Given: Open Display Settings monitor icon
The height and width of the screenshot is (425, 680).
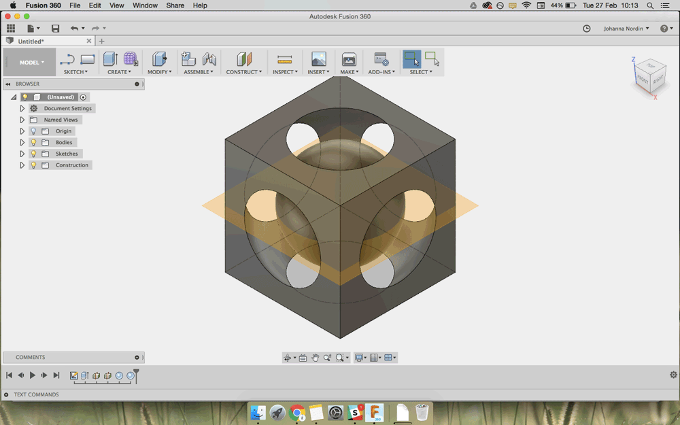Looking at the screenshot, I should click(x=359, y=358).
